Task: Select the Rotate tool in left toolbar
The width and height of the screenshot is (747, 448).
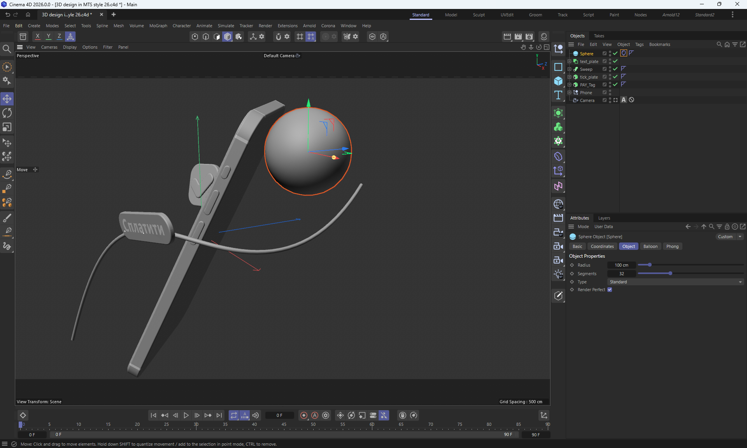Action: (7, 113)
